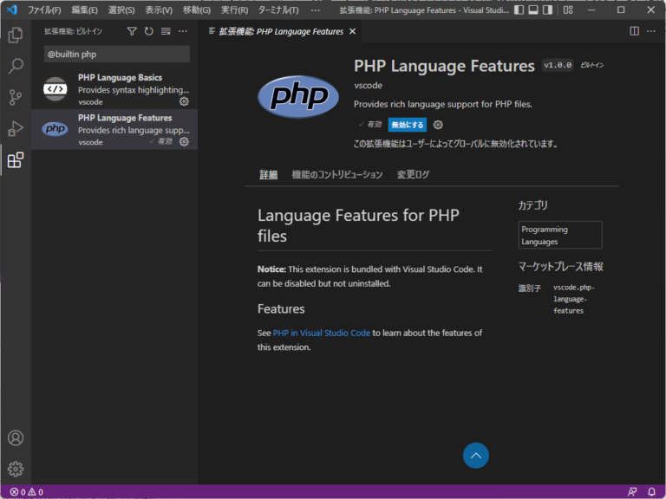Open the customize layout button

[568, 10]
